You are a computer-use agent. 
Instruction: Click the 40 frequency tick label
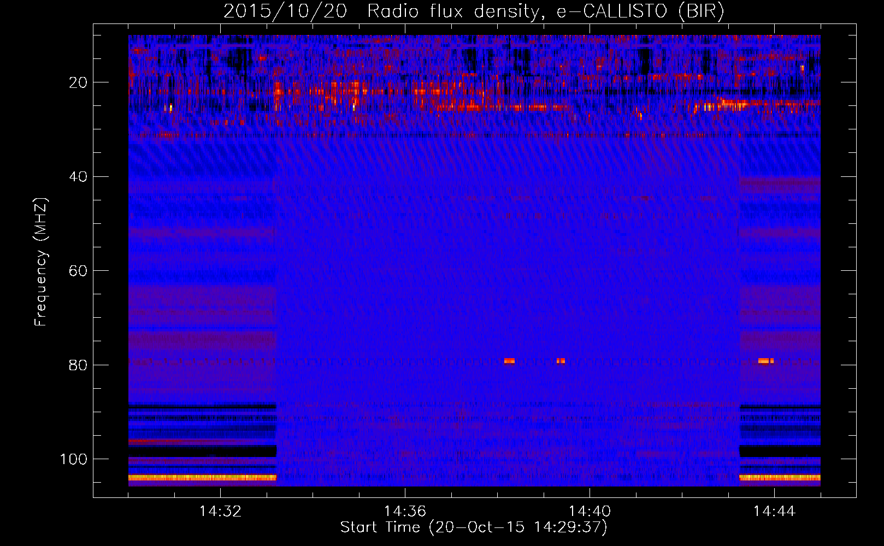click(78, 177)
